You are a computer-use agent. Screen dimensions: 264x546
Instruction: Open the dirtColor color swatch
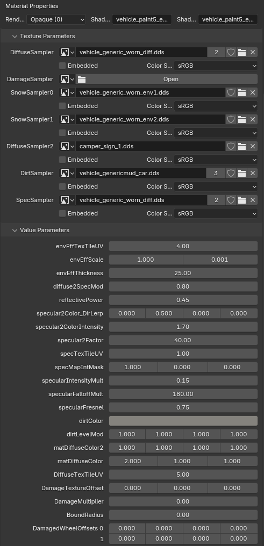pos(183,421)
